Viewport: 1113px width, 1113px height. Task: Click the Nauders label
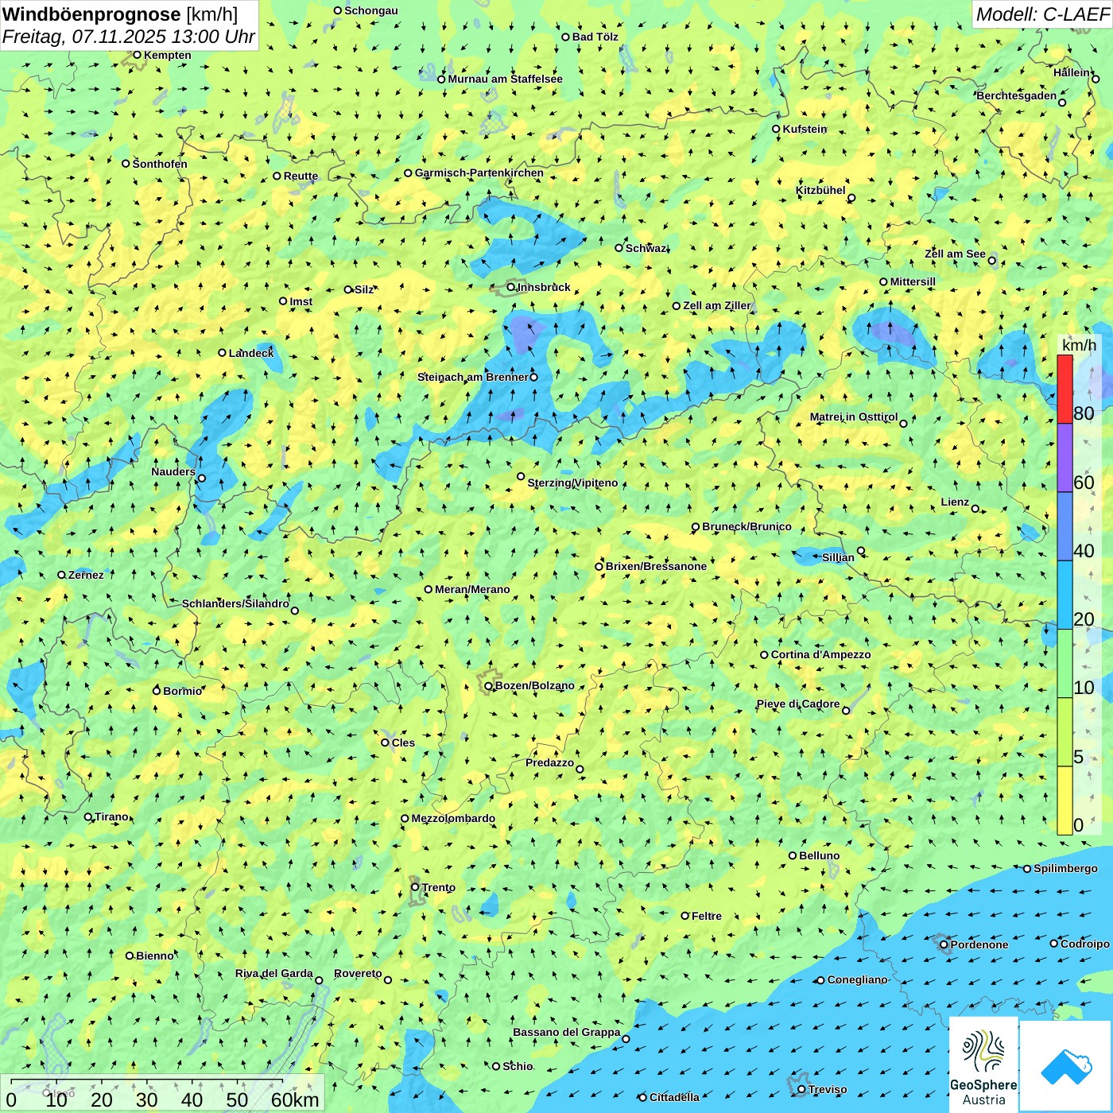coord(173,471)
